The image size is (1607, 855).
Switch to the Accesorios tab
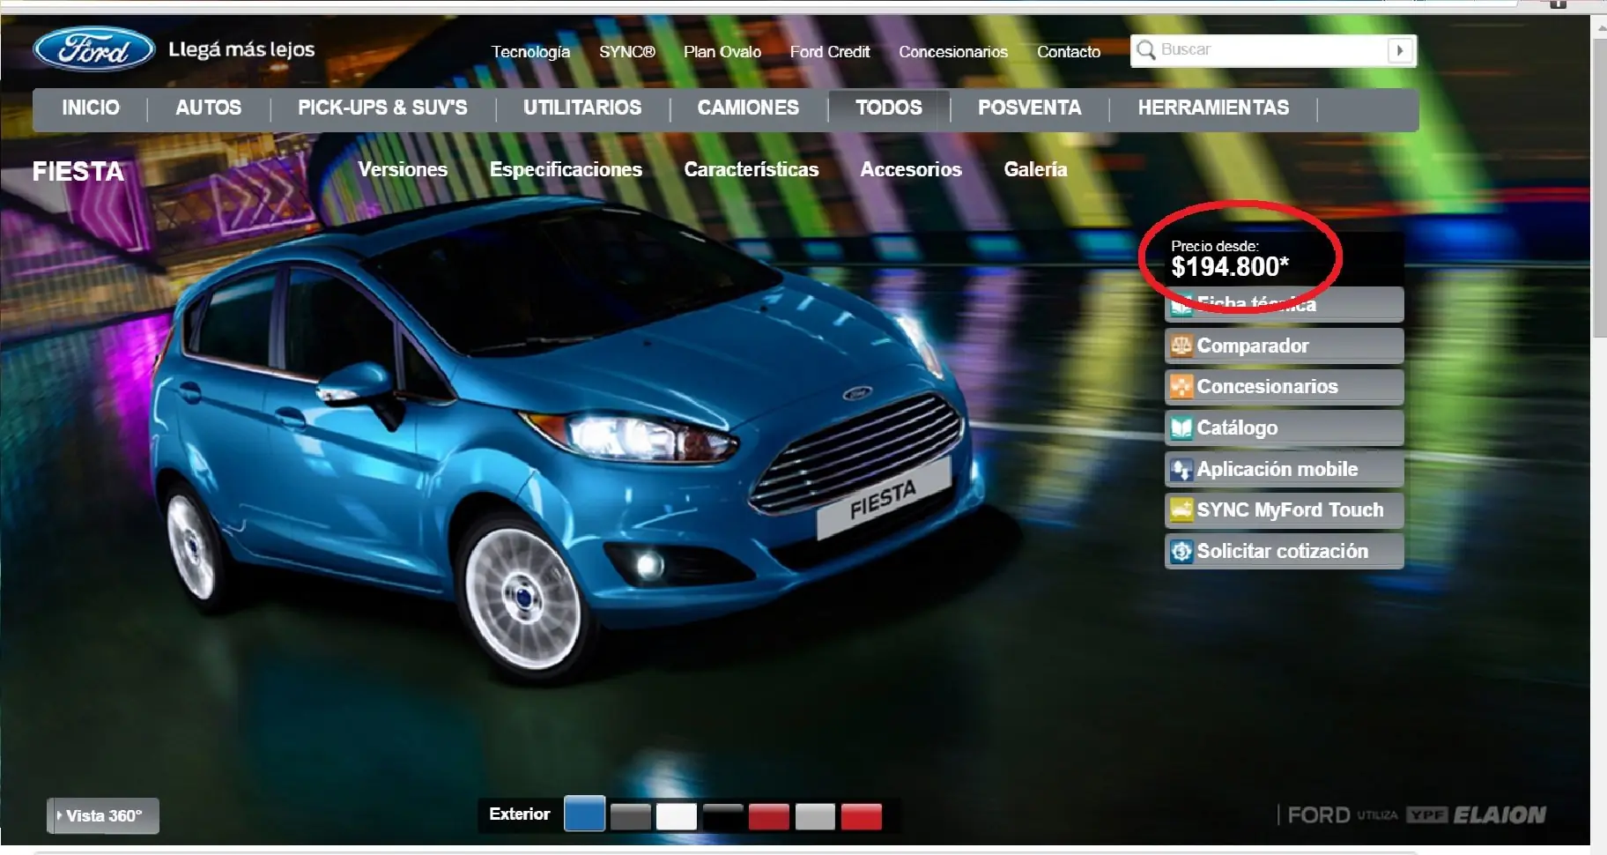(x=911, y=169)
